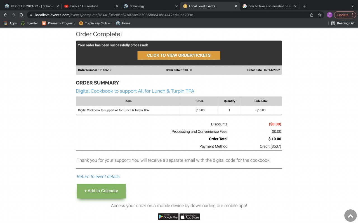Open Turpin Key Club bookmark

pos(95,23)
